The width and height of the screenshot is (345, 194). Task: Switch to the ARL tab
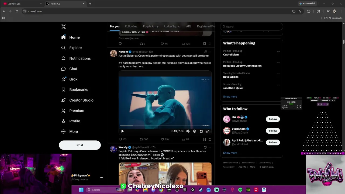[x=189, y=26]
